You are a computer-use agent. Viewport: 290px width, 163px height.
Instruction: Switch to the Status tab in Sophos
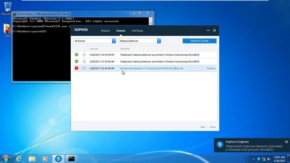pos(105,31)
